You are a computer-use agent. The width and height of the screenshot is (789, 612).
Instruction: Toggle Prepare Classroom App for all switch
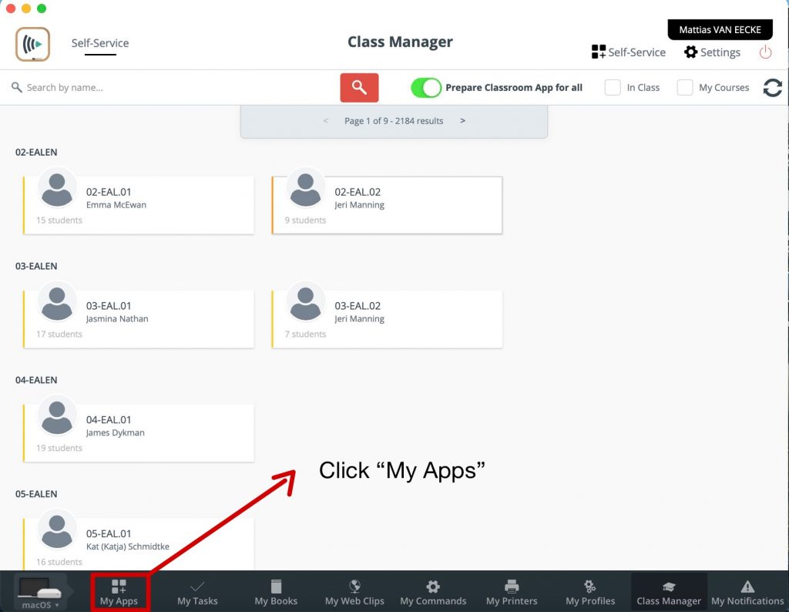[x=426, y=88]
